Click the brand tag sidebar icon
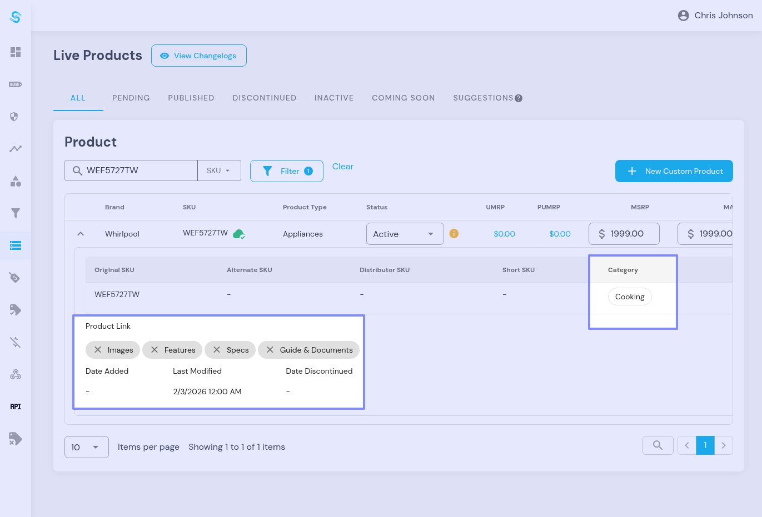The height and width of the screenshot is (517, 762). pos(16,84)
